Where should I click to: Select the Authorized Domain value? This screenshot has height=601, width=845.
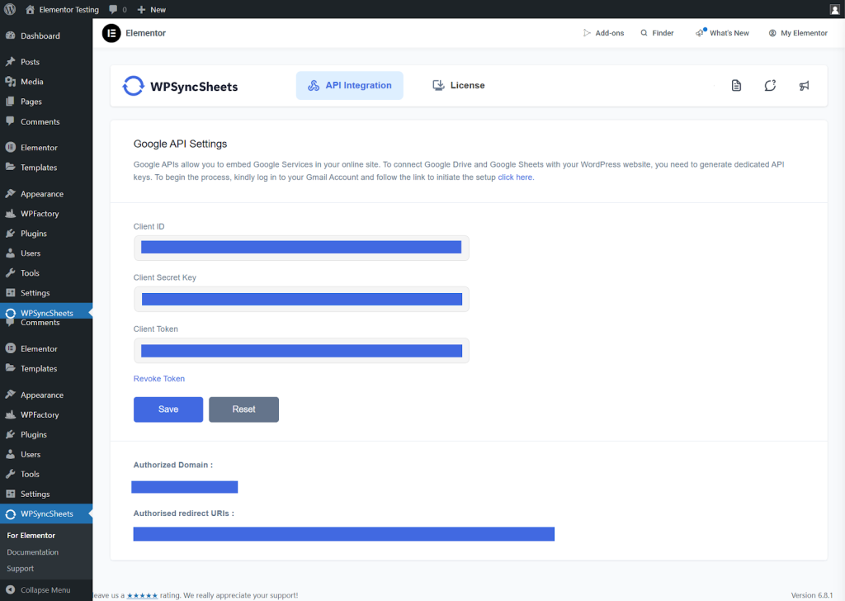(x=184, y=487)
